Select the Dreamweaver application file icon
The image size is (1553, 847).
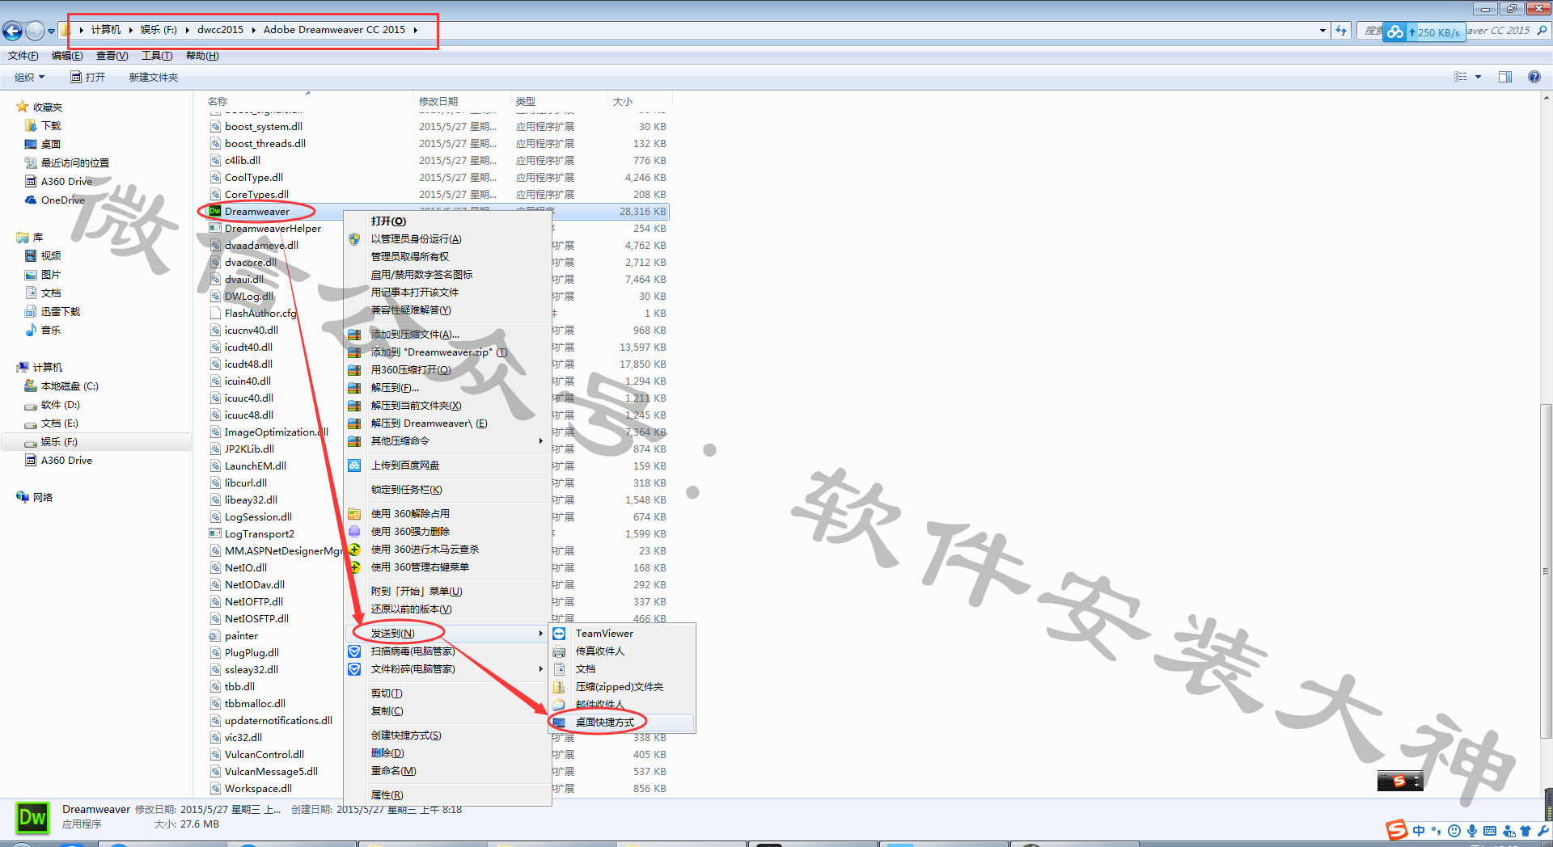pyautogui.click(x=215, y=211)
